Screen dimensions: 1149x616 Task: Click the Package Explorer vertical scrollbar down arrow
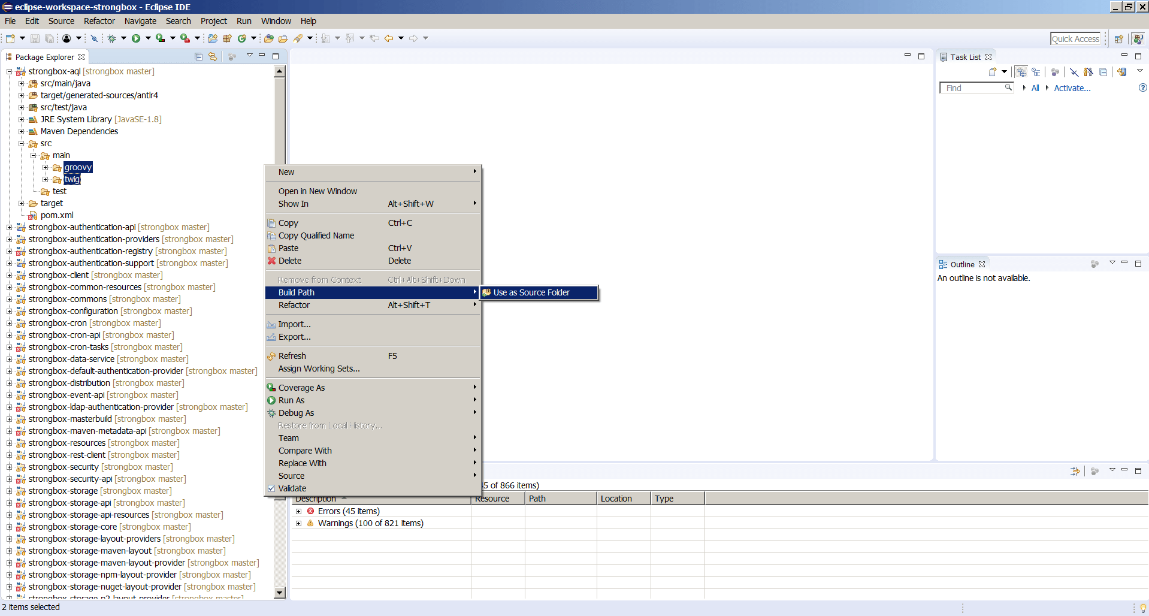coord(280,593)
